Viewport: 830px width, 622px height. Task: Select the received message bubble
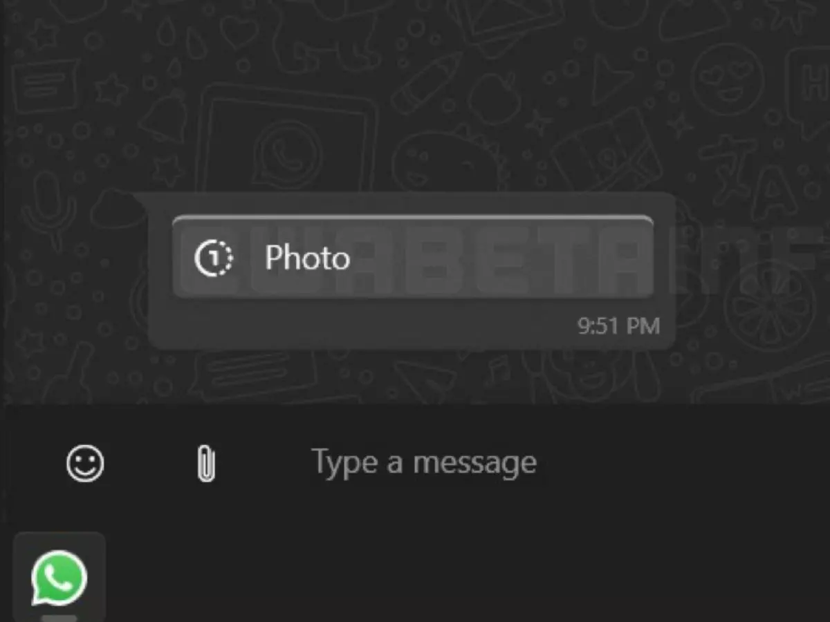tap(412, 271)
